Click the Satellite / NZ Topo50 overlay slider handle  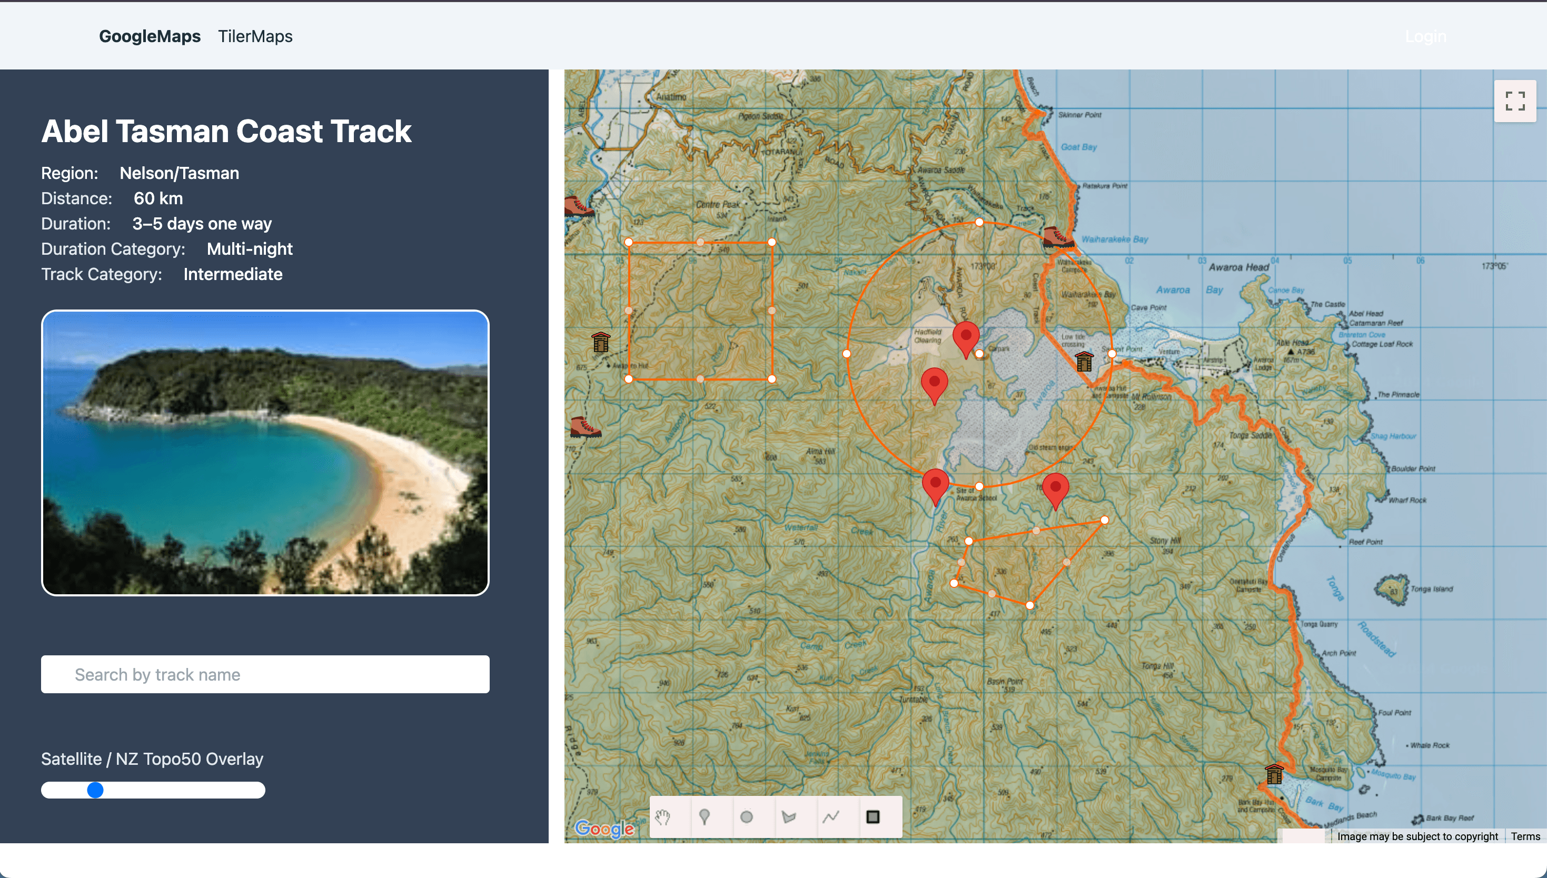(x=95, y=790)
